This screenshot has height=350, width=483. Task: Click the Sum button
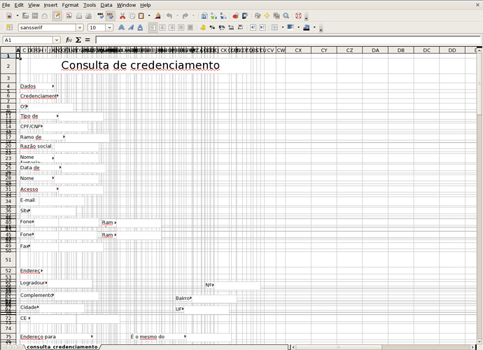pyautogui.click(x=78, y=40)
